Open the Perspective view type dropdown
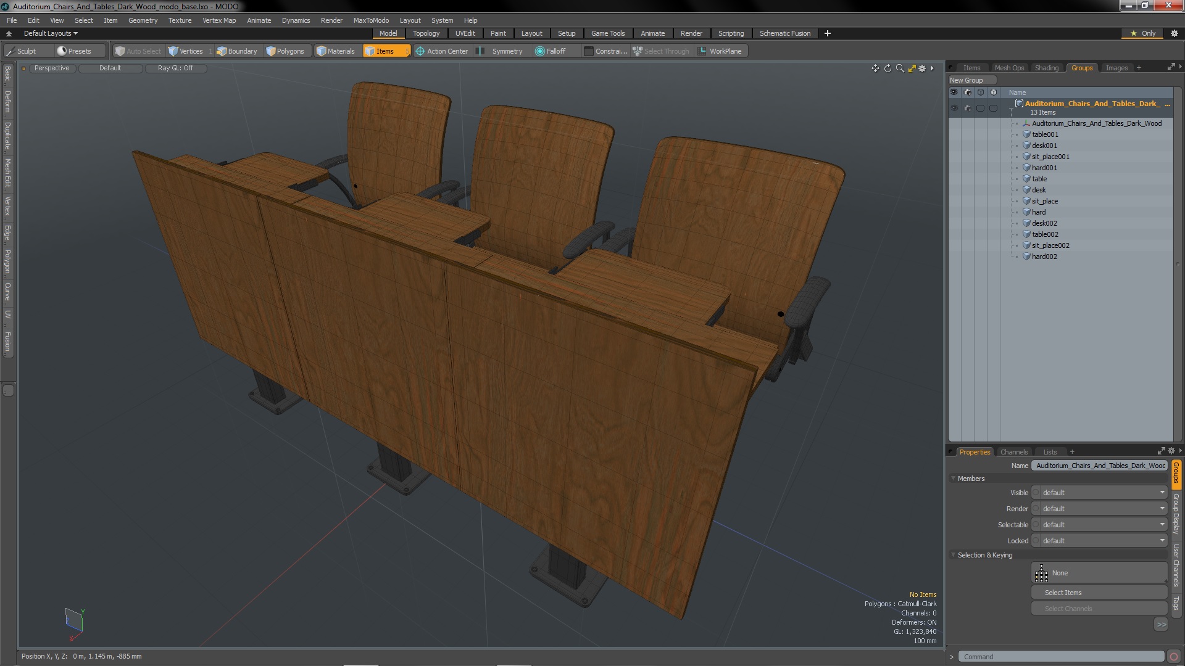This screenshot has height=666, width=1185. point(52,68)
